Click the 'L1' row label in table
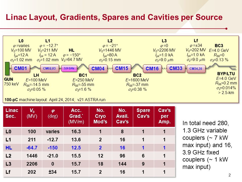This screenshot has height=182, width=242. coord(8,140)
